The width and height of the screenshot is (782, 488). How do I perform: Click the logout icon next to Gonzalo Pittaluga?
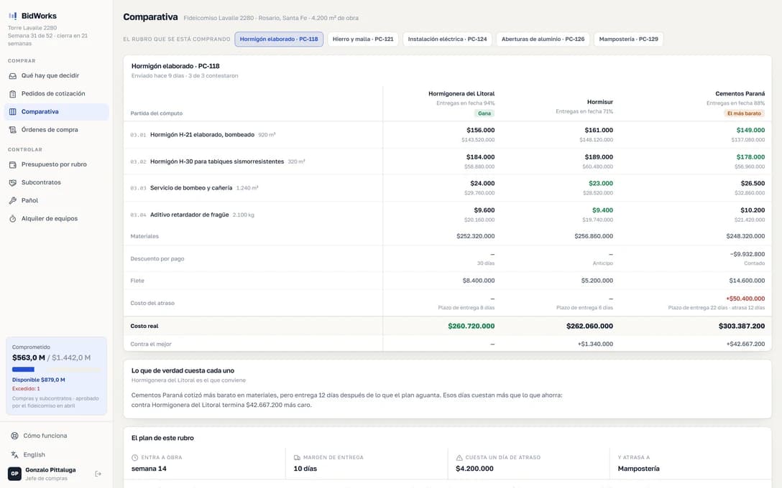pyautogui.click(x=98, y=474)
